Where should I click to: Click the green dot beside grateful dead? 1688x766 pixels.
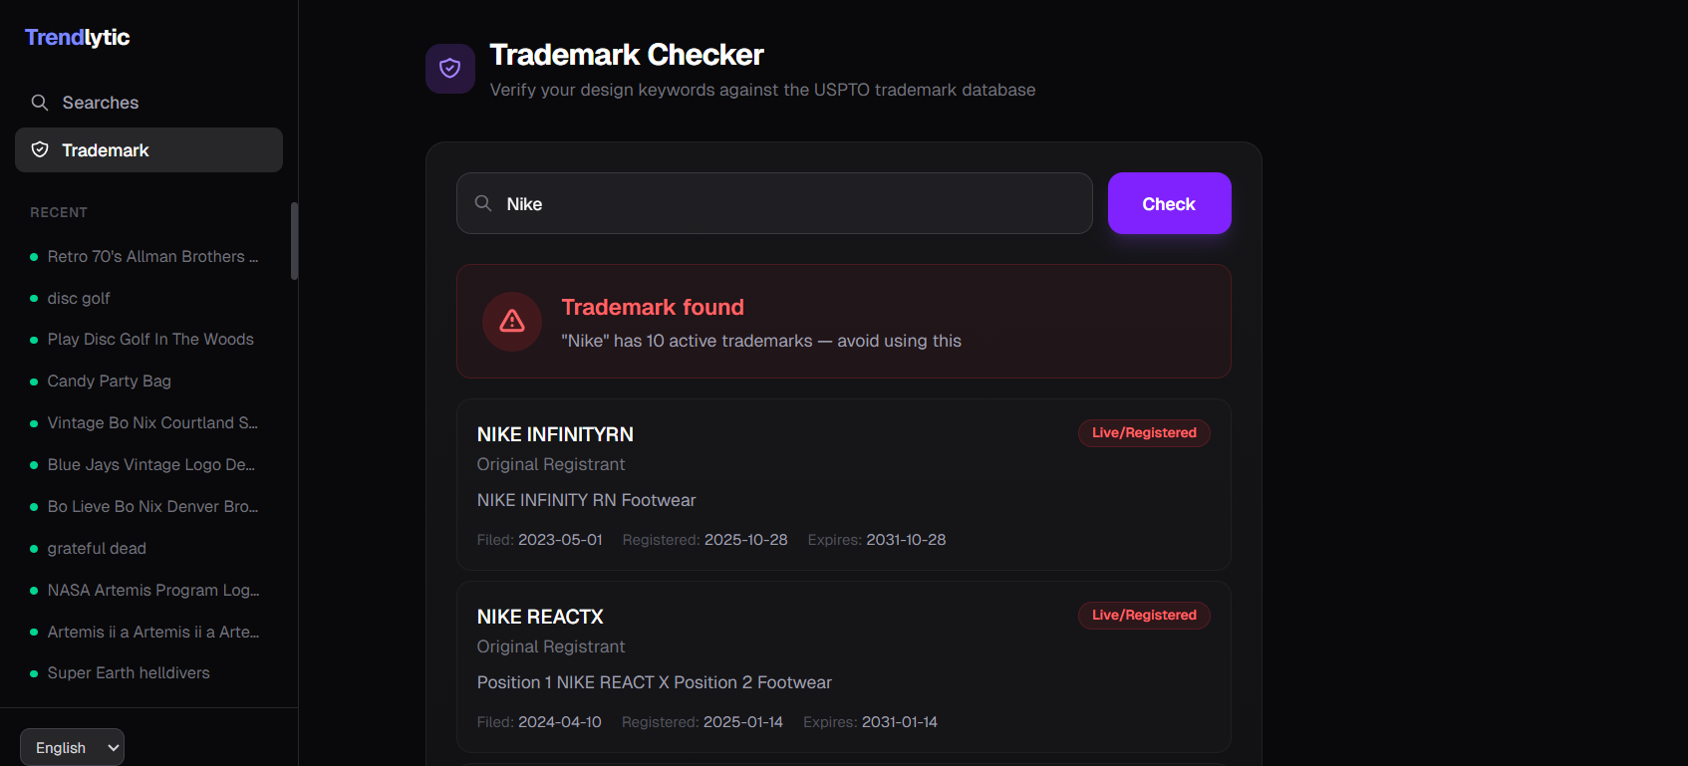point(34,549)
